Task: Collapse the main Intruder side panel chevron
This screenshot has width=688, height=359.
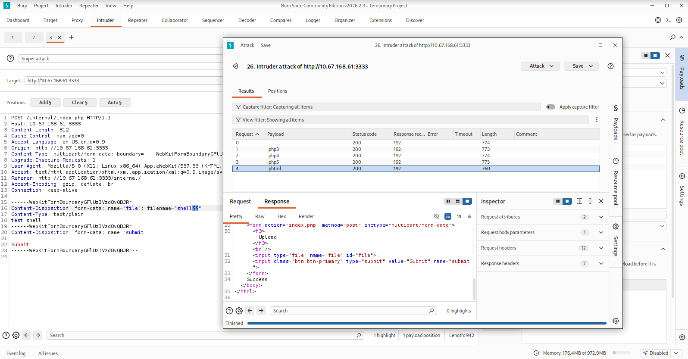Action: tap(681, 37)
